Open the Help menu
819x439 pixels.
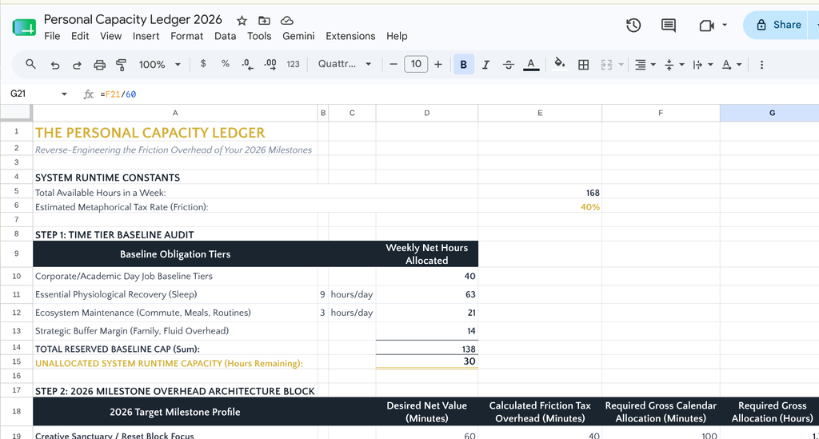(397, 36)
